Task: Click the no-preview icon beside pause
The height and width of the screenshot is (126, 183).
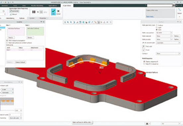Action: pyautogui.click(x=38, y=12)
